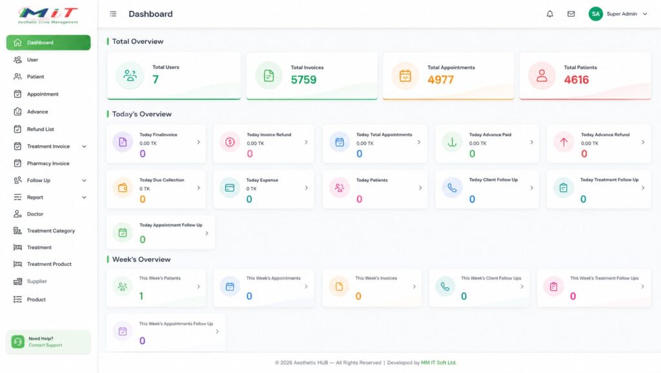Open the Today Expense card title

[x=262, y=180]
